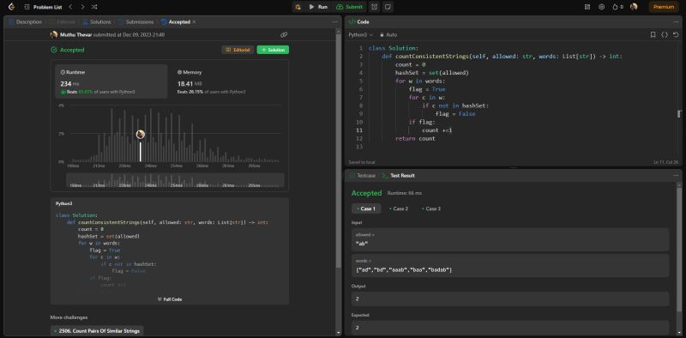Click the hashSet = set(allowed) line in editor

432,73
